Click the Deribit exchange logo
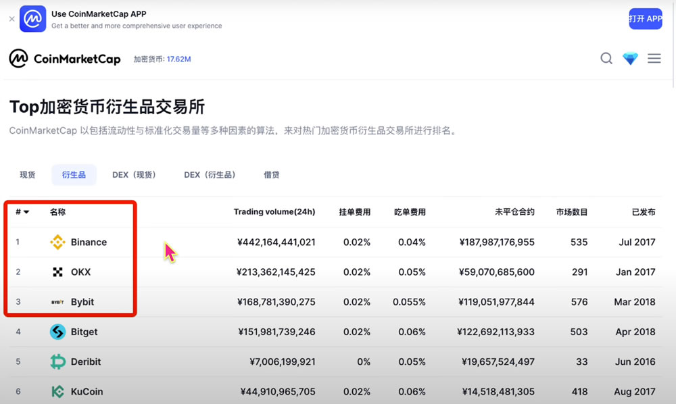Image resolution: width=676 pixels, height=404 pixels. 58,361
